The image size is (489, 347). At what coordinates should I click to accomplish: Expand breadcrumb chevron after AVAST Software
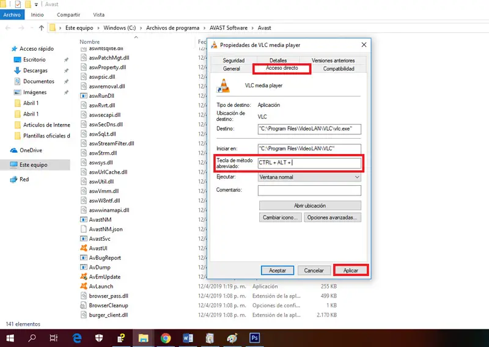(x=252, y=27)
